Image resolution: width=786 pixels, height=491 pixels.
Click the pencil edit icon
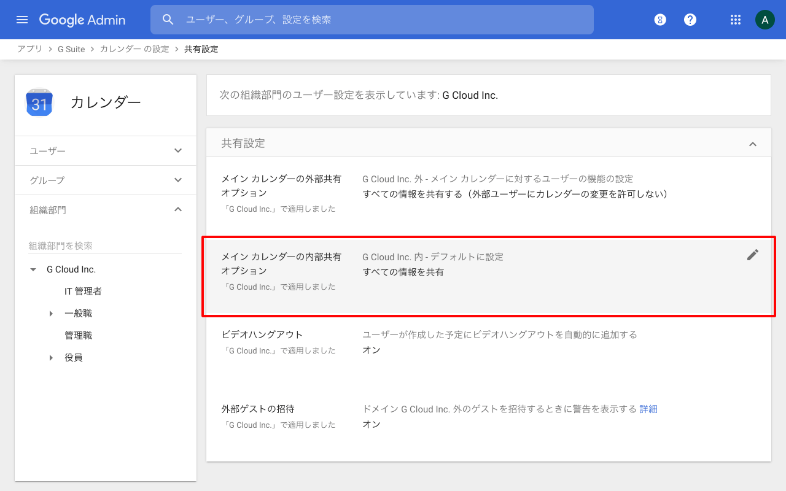coord(753,255)
